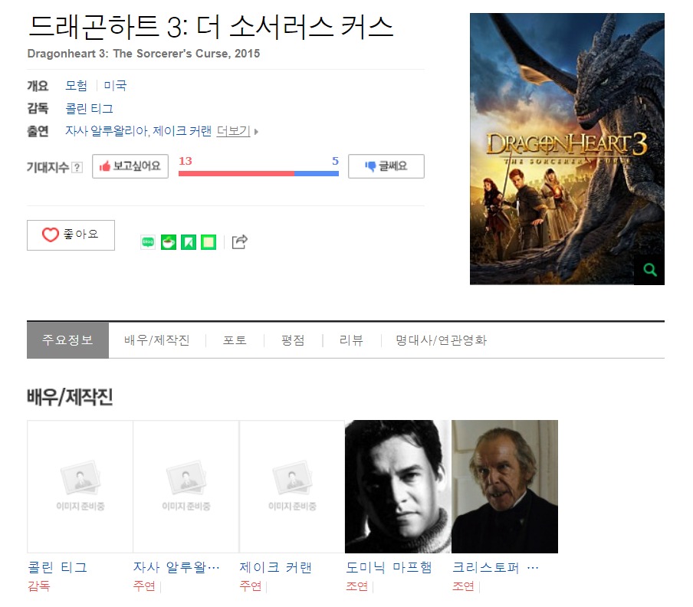The height and width of the screenshot is (607, 693).
Task: Open the 포토 tab
Action: 235,340
